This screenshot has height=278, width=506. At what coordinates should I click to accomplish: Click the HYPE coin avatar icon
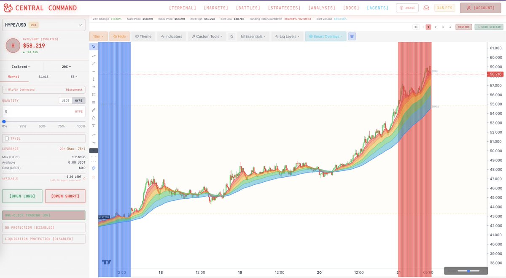click(13, 46)
